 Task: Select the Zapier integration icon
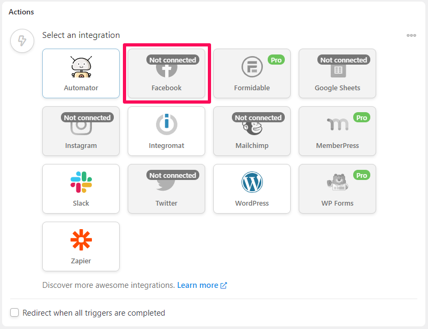click(81, 240)
